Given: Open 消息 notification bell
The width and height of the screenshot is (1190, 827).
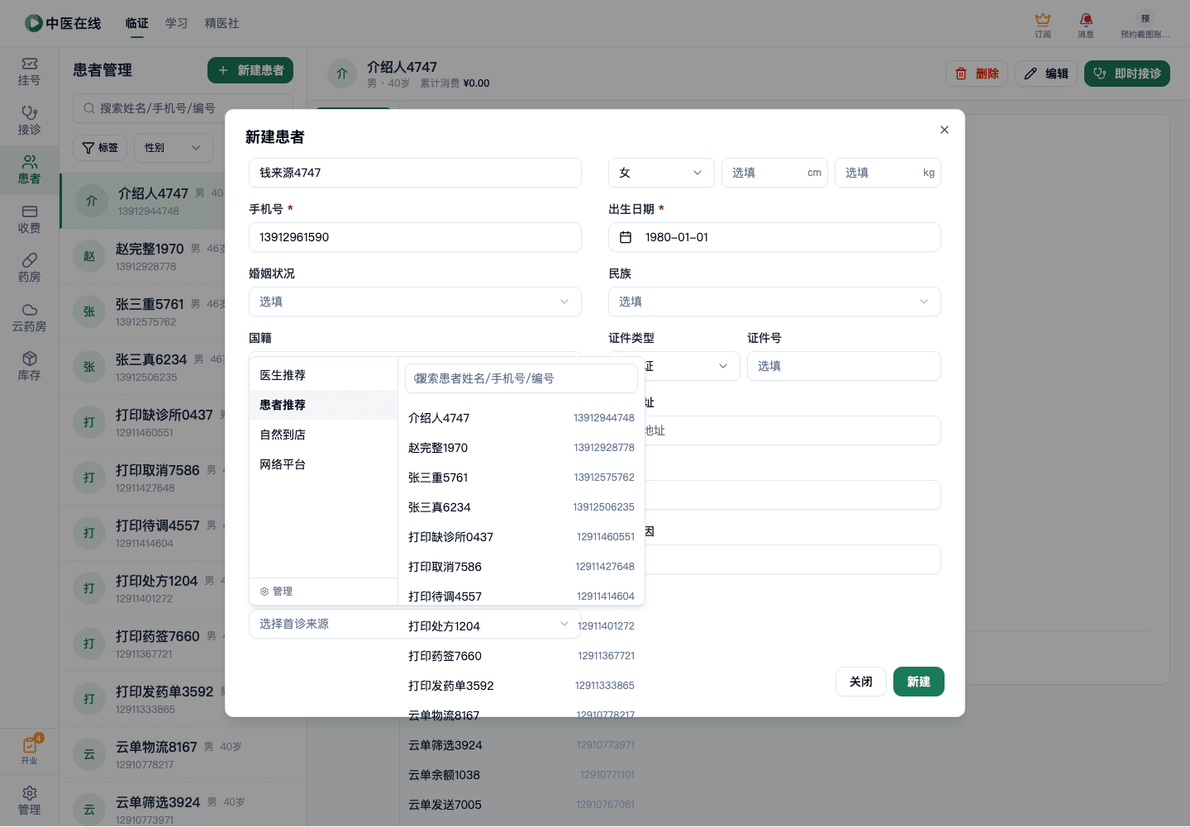Looking at the screenshot, I should click(1086, 25).
